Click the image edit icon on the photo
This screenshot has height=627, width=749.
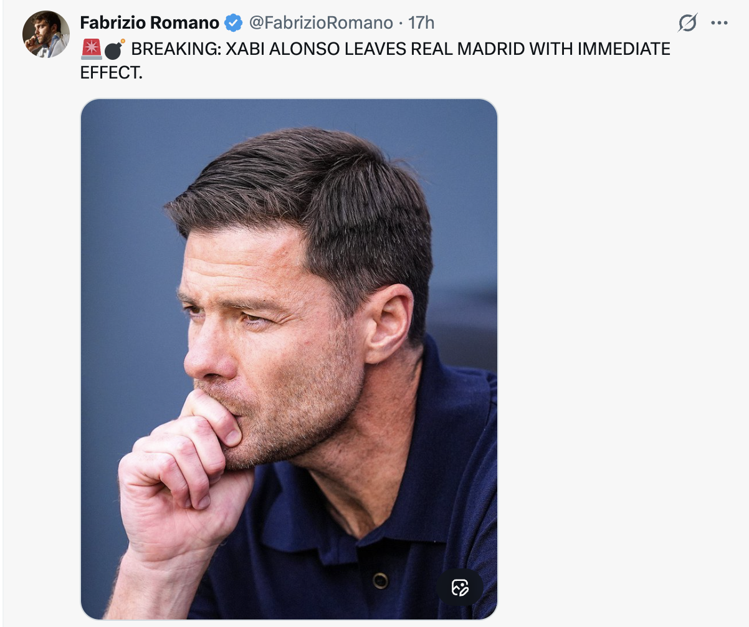pos(460,586)
